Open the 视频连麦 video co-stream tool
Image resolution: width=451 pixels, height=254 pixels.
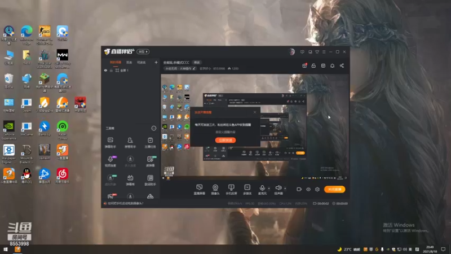coord(110,161)
